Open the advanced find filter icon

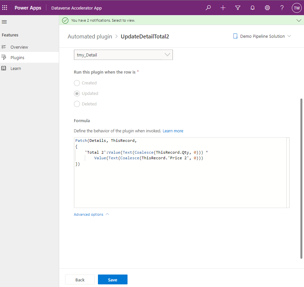coord(238,8)
